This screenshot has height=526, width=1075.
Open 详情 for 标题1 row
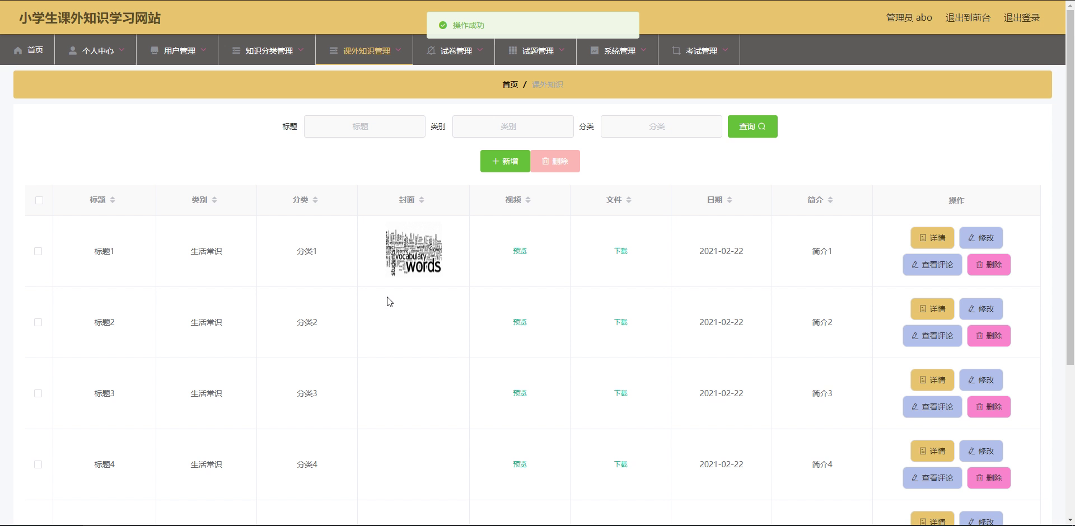(x=932, y=238)
